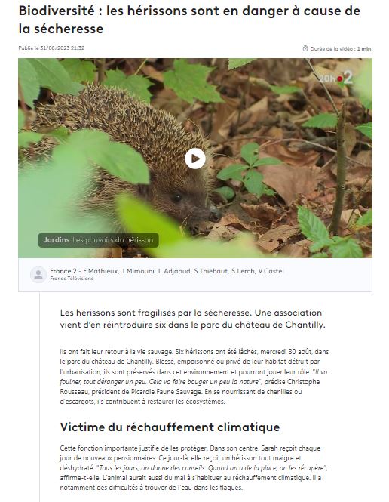
Task: Play the hedgehog video
Action: pyautogui.click(x=195, y=159)
